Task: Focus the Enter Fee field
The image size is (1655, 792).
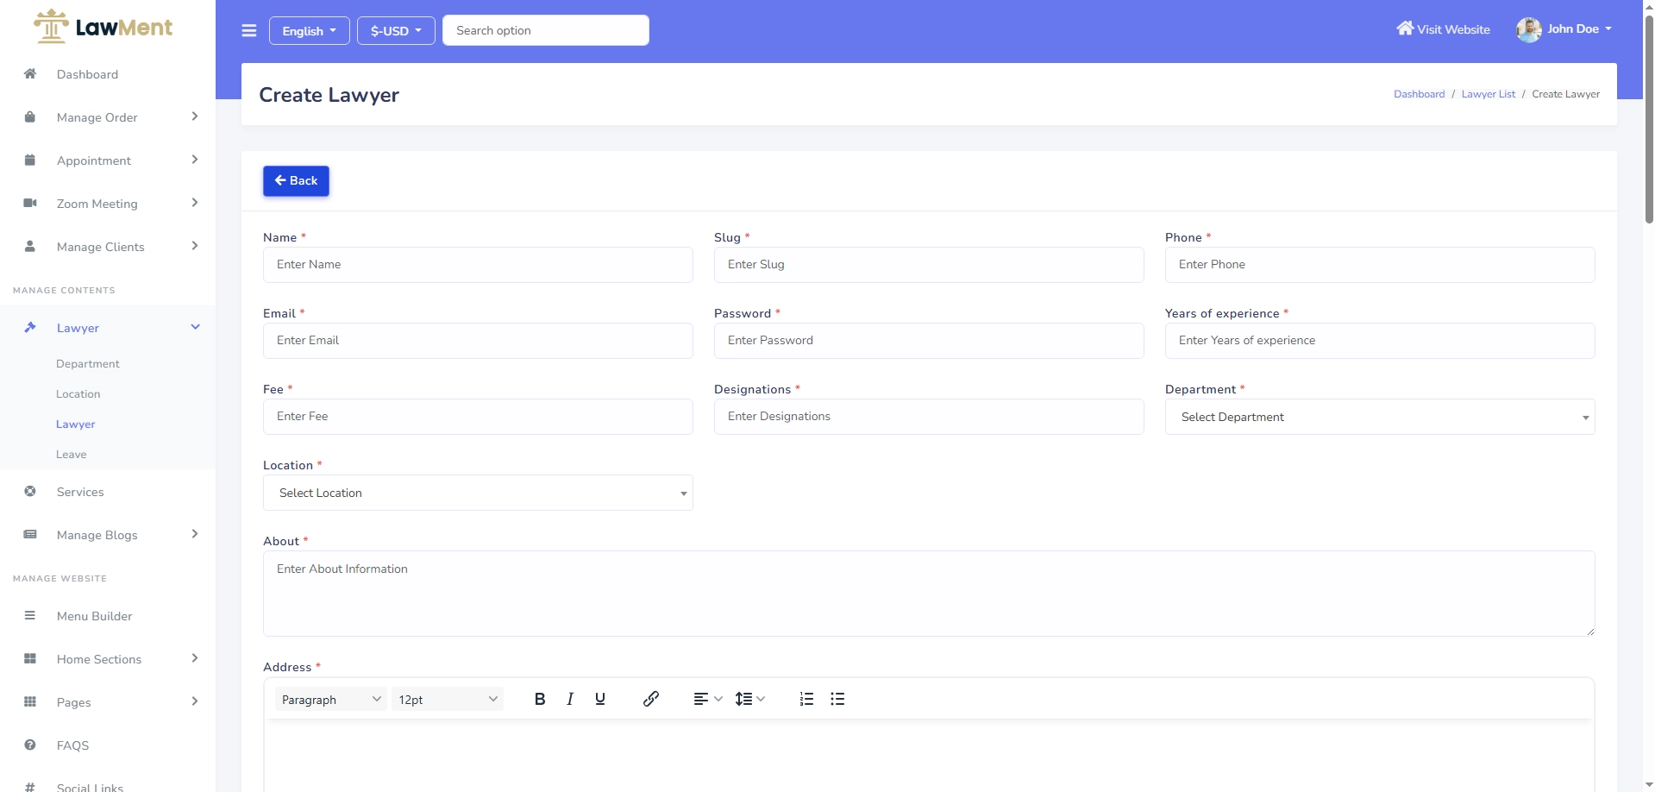Action: click(x=478, y=417)
